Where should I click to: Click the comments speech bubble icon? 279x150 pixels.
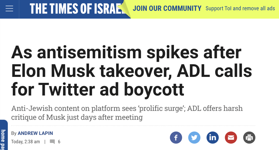pyautogui.click(x=52, y=142)
